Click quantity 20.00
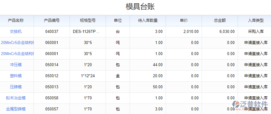This screenshot has height=114, width=271. [158, 76]
